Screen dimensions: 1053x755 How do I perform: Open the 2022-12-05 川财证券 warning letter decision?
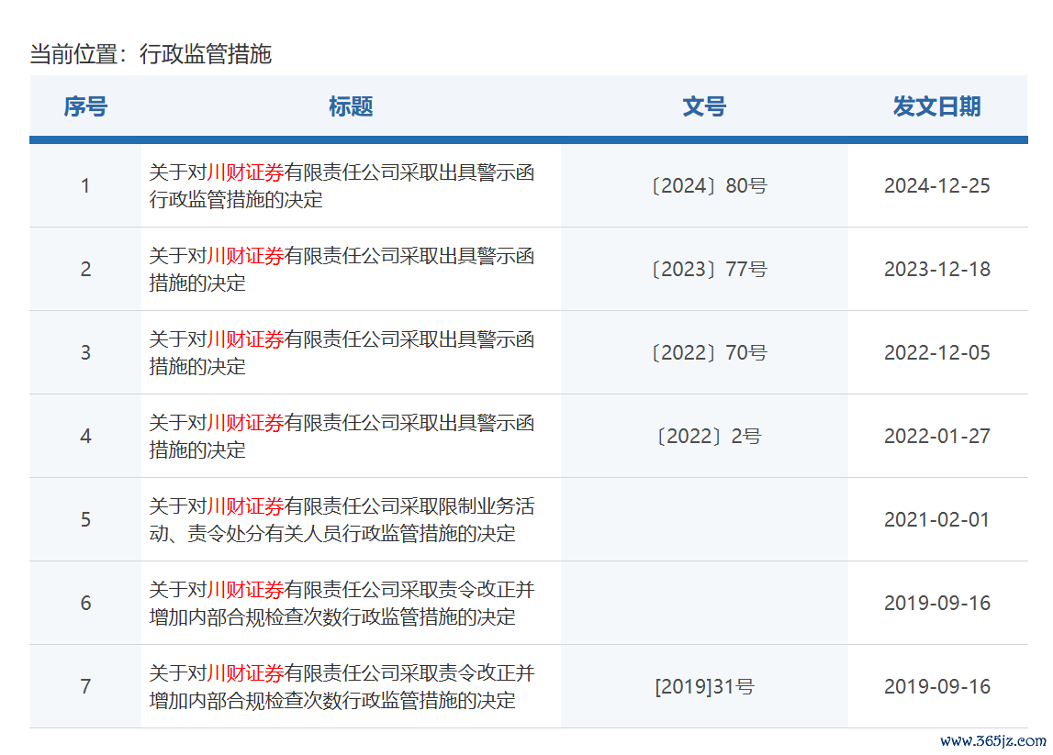(342, 352)
